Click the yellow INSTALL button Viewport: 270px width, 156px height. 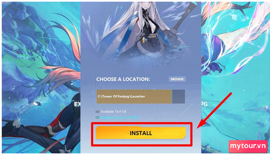141,133
